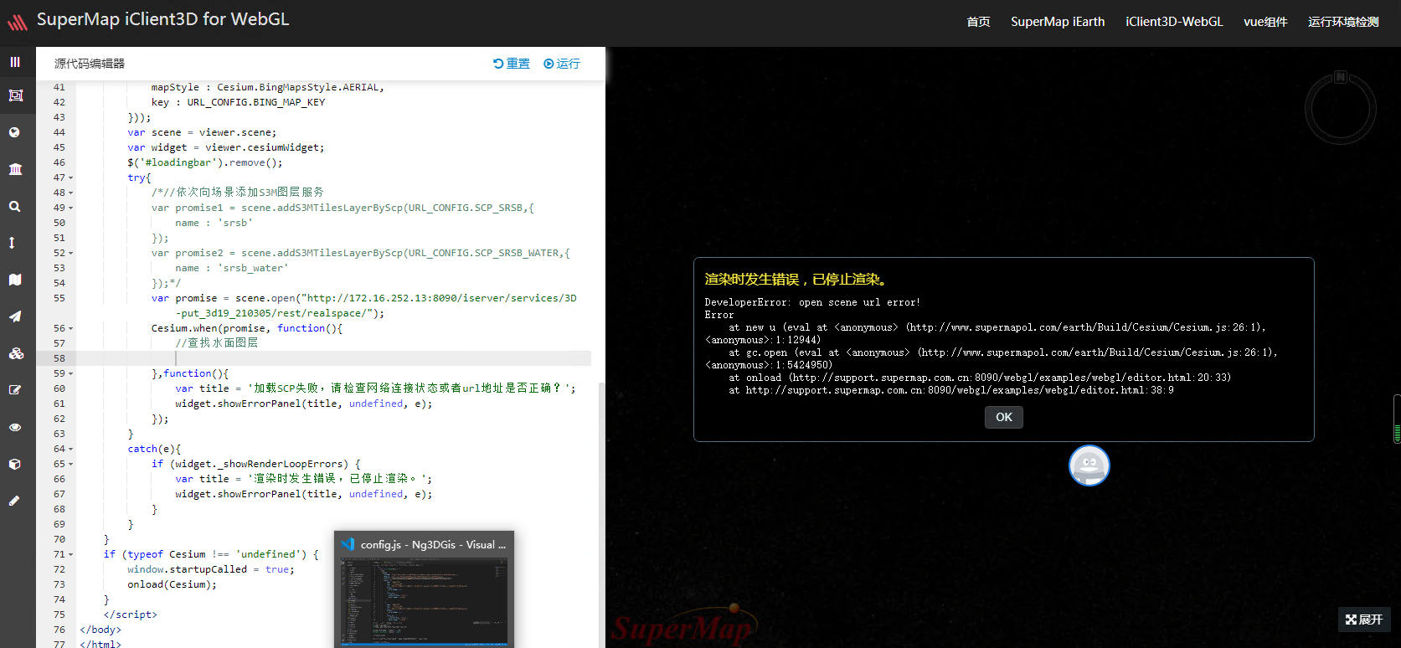1401x648 pixels.
Task: Open the magnifier search sidebar icon
Action: (15, 206)
